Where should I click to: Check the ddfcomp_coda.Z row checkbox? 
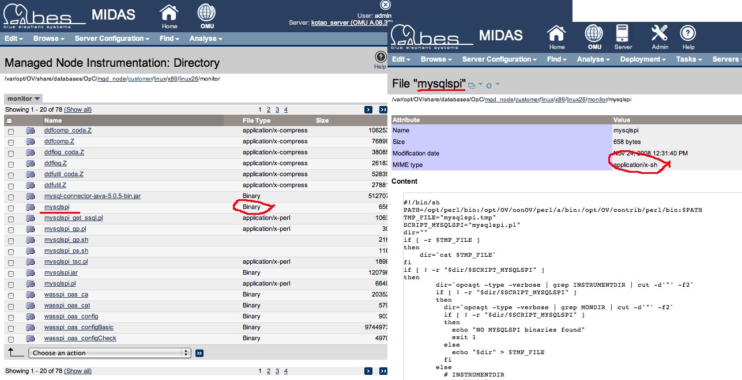tap(10, 131)
